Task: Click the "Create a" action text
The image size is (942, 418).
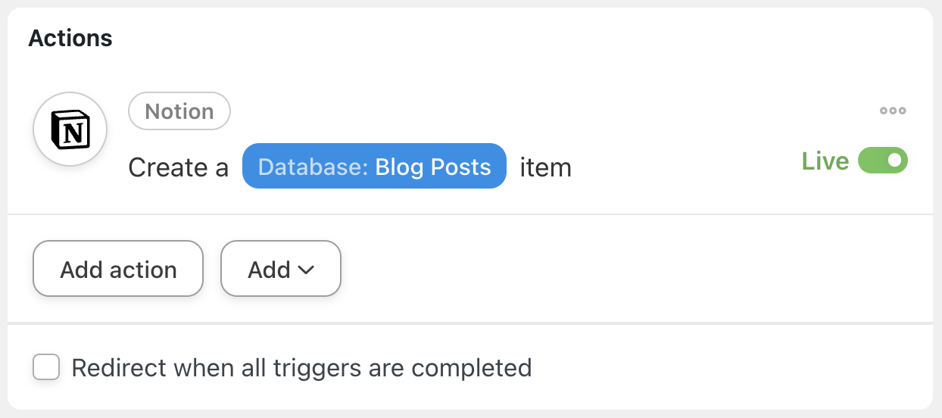Action: tap(178, 167)
